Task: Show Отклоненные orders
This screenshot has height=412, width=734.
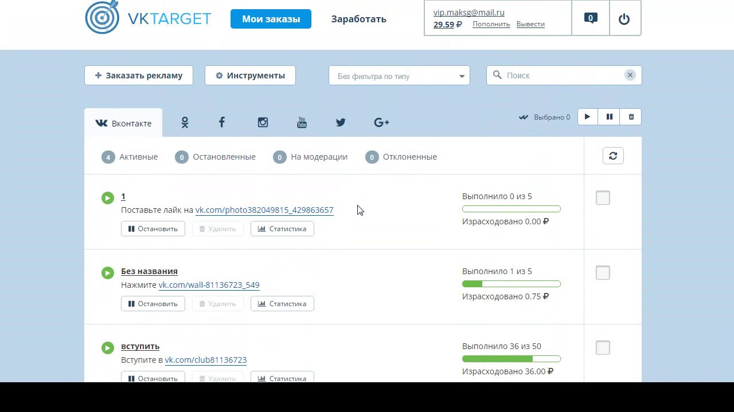Action: point(401,157)
